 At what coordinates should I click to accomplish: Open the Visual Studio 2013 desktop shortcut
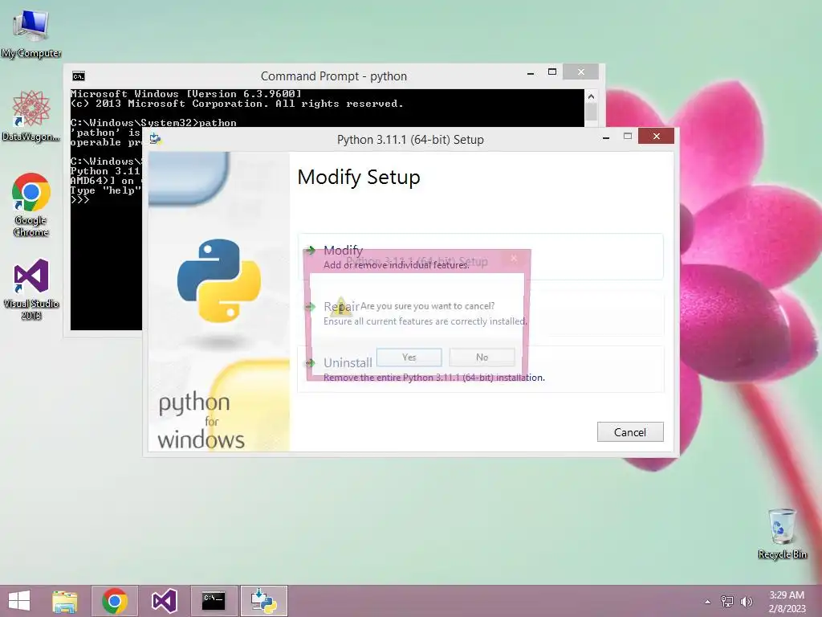point(31,289)
